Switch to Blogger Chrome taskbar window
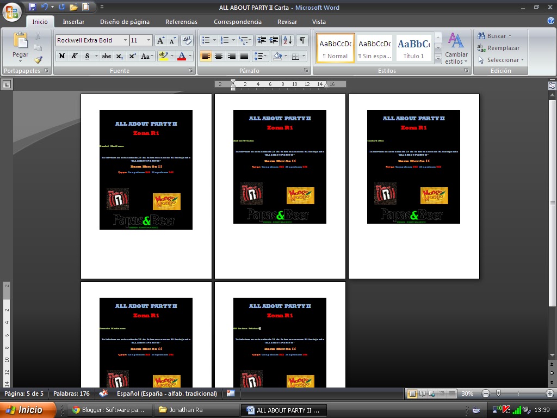Viewport: 557px width, 418px height. pos(110,410)
